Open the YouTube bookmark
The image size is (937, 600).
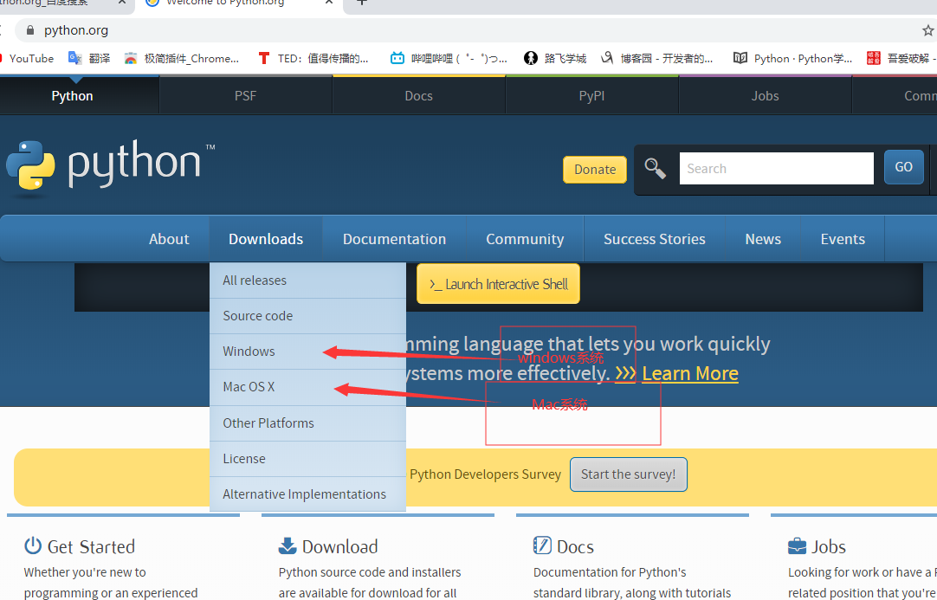pos(27,59)
